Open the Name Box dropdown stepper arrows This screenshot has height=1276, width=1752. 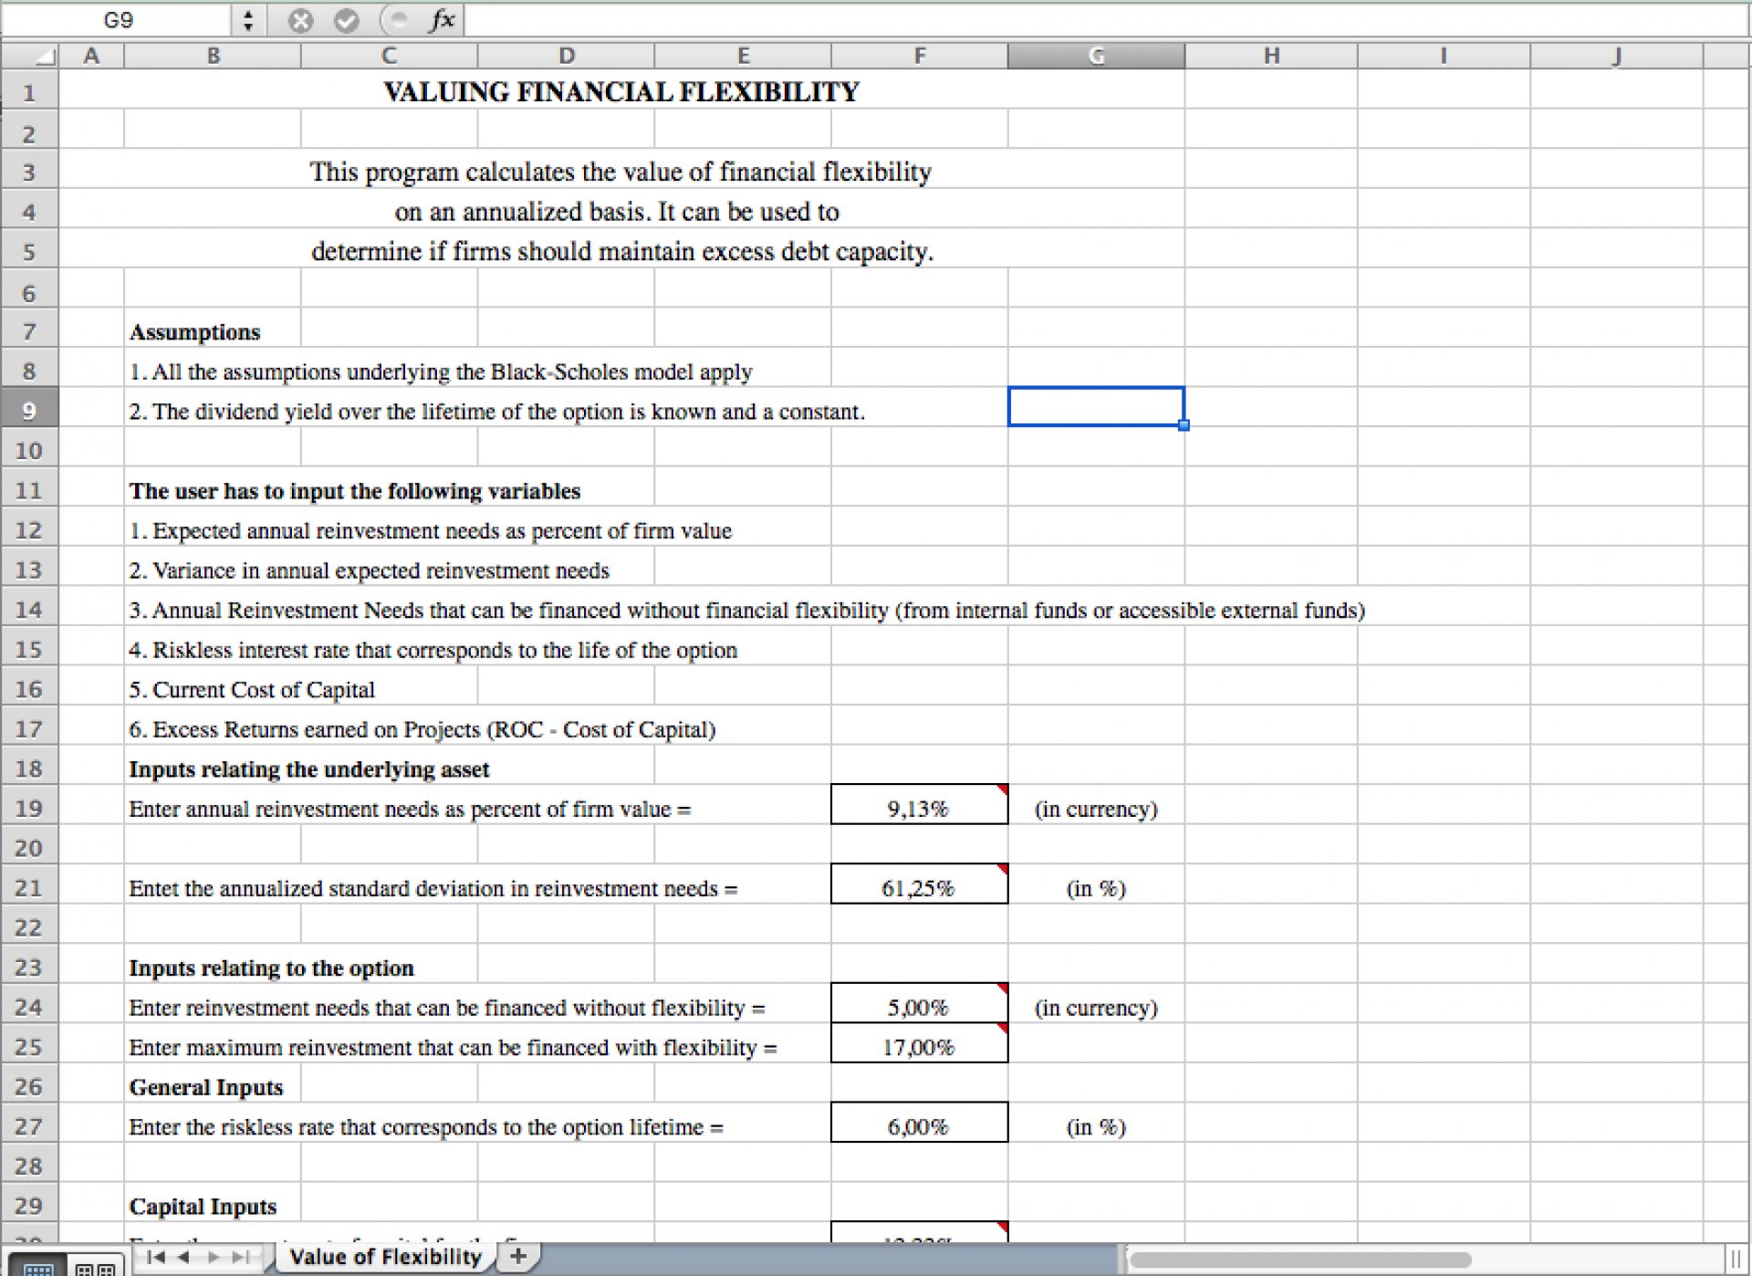point(248,20)
